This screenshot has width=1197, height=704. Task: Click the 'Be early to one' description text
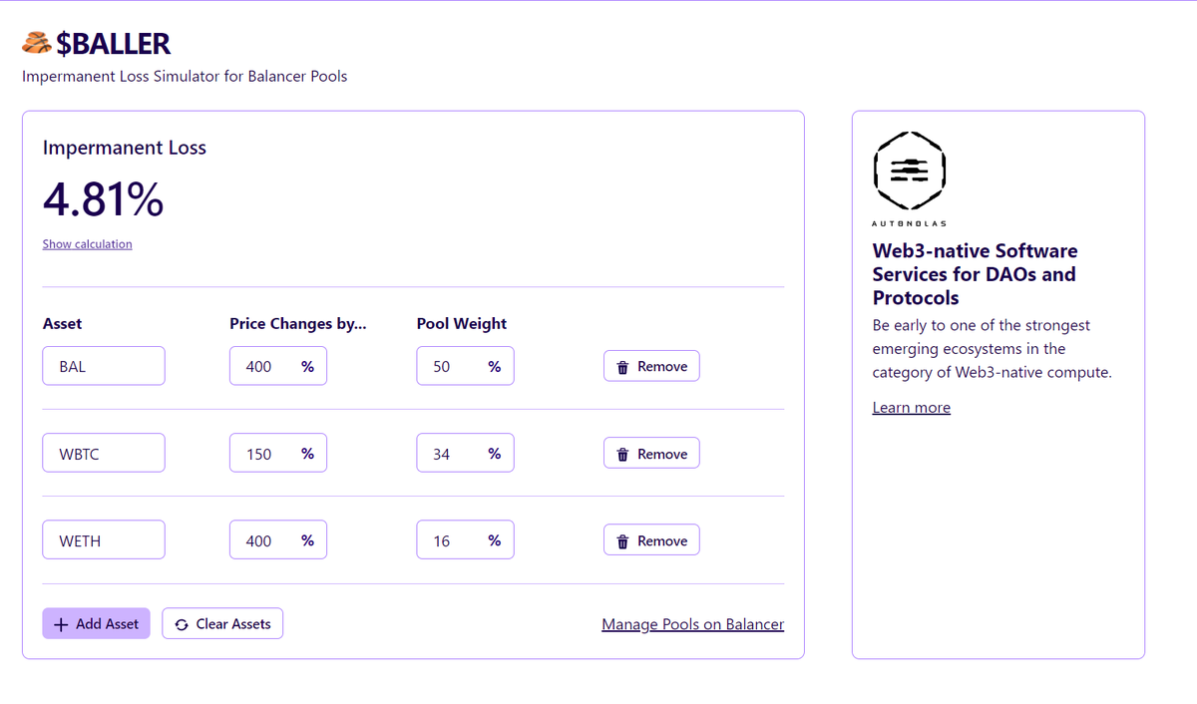click(992, 349)
